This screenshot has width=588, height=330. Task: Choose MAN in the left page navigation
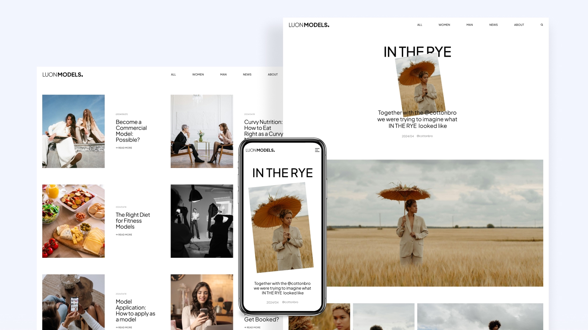pyautogui.click(x=223, y=74)
